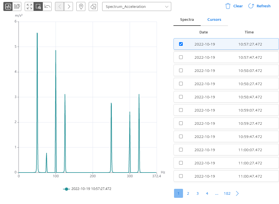Click the time cell 10:57:47.472
The width and height of the screenshot is (279, 204).
coord(250,57)
